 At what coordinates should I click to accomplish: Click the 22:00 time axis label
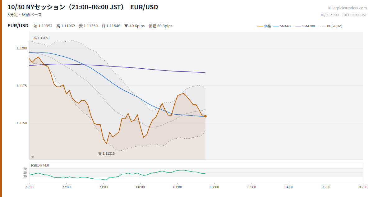coord(66,187)
